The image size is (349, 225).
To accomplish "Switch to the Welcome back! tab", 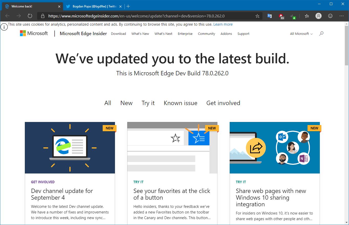I will point(32,6).
